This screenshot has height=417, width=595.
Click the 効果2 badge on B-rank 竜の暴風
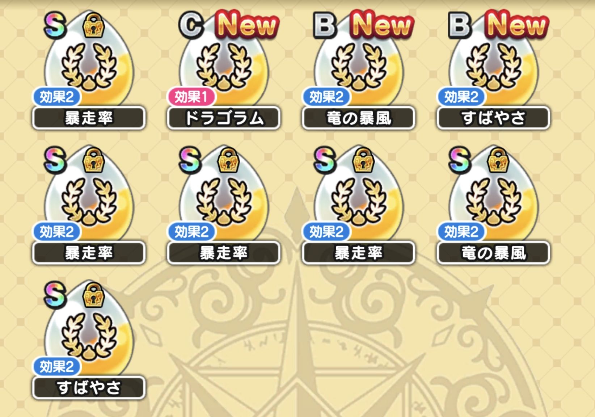coord(326,97)
